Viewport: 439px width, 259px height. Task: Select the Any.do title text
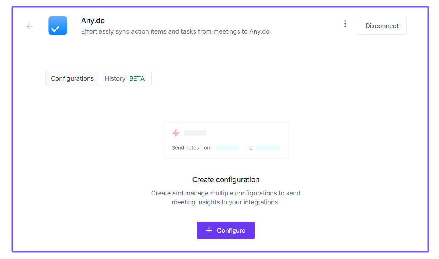93,21
